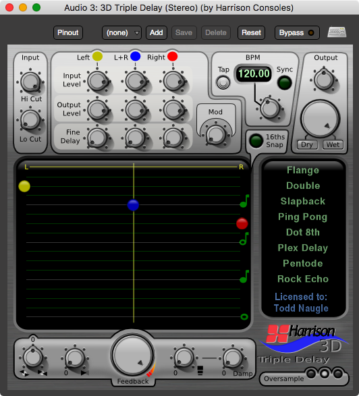Screen dimensions: 359x396
Task: Click the left crossing-arrows icon
Action: click(x=24, y=373)
